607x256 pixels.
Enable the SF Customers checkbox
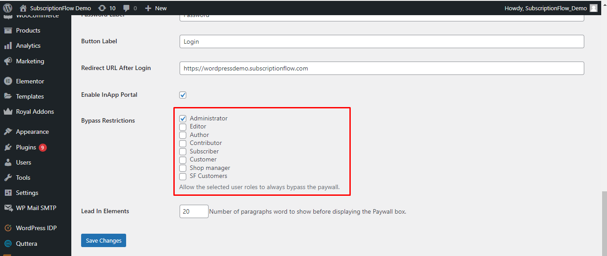183,176
